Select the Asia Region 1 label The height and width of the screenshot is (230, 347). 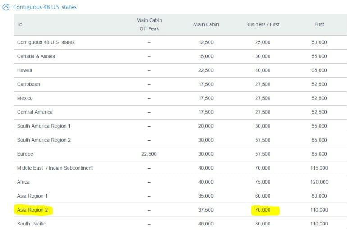pos(32,196)
